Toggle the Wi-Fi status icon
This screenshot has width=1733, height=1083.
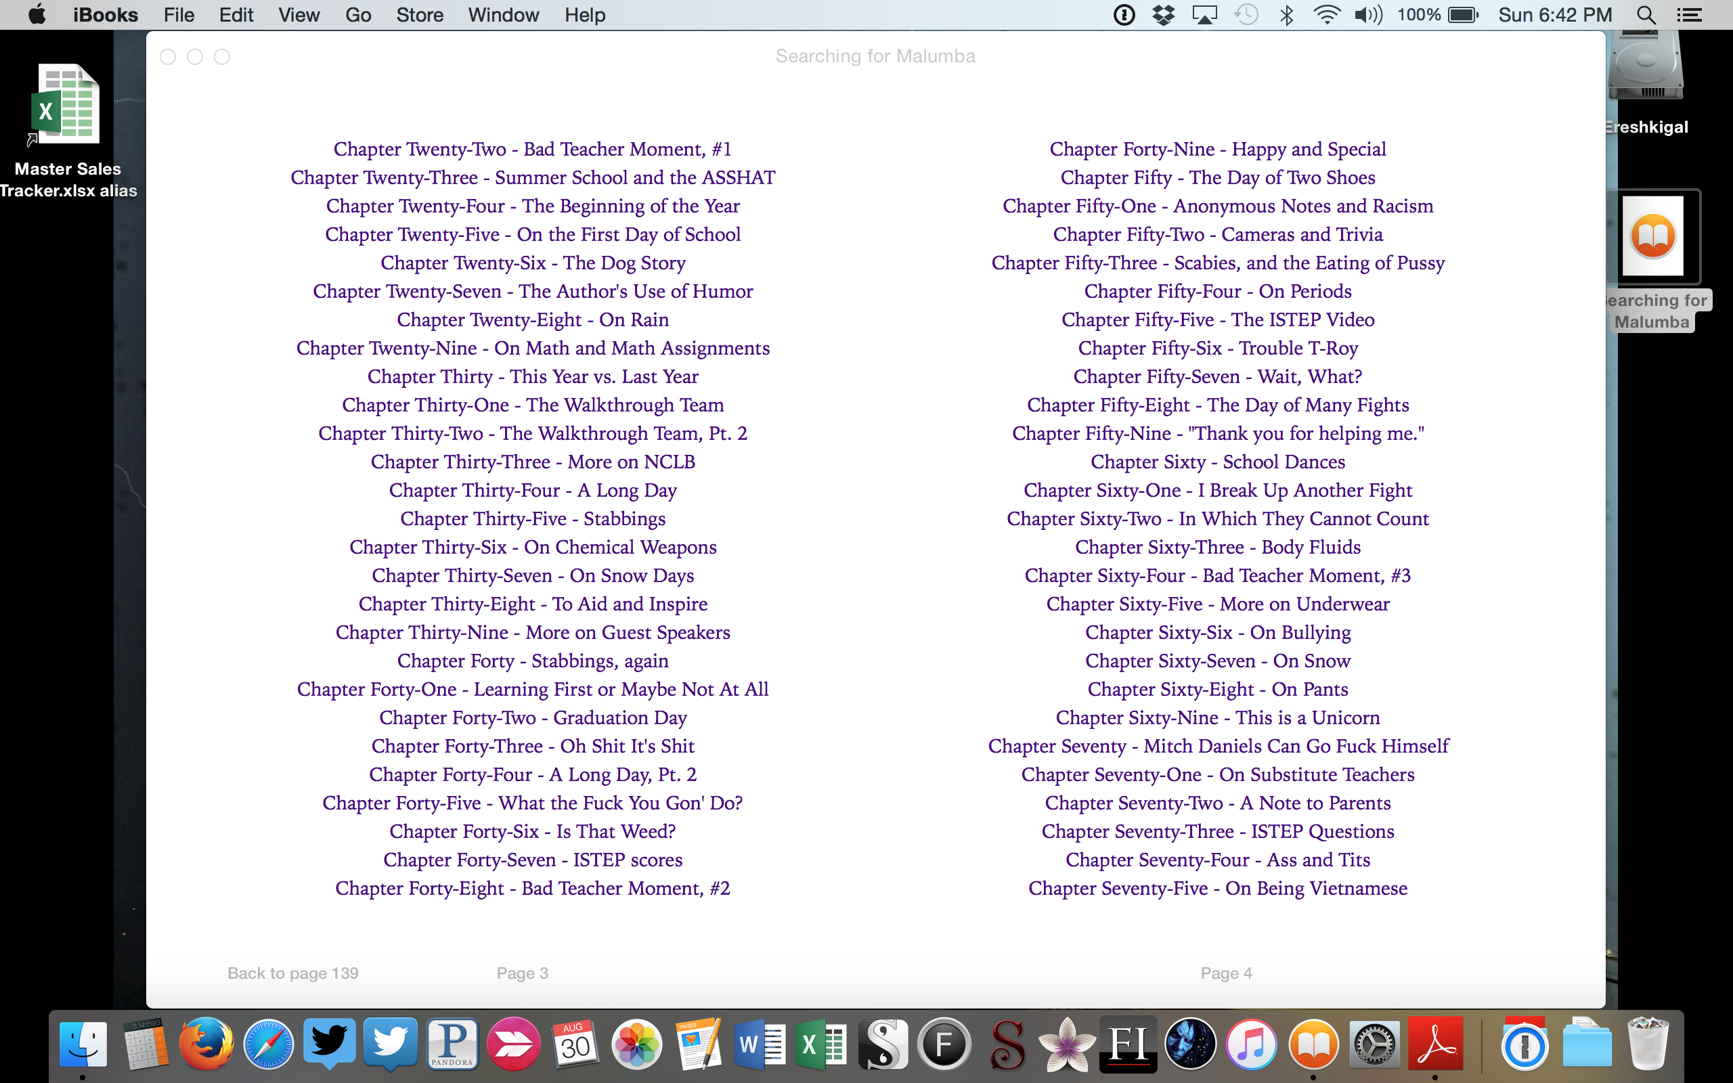1326,15
